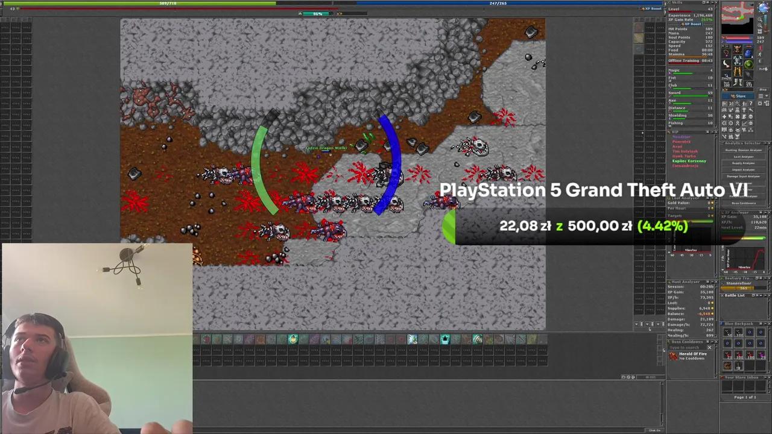Collapse the XP Analyser panel
The image size is (772, 434).
[x=765, y=213]
